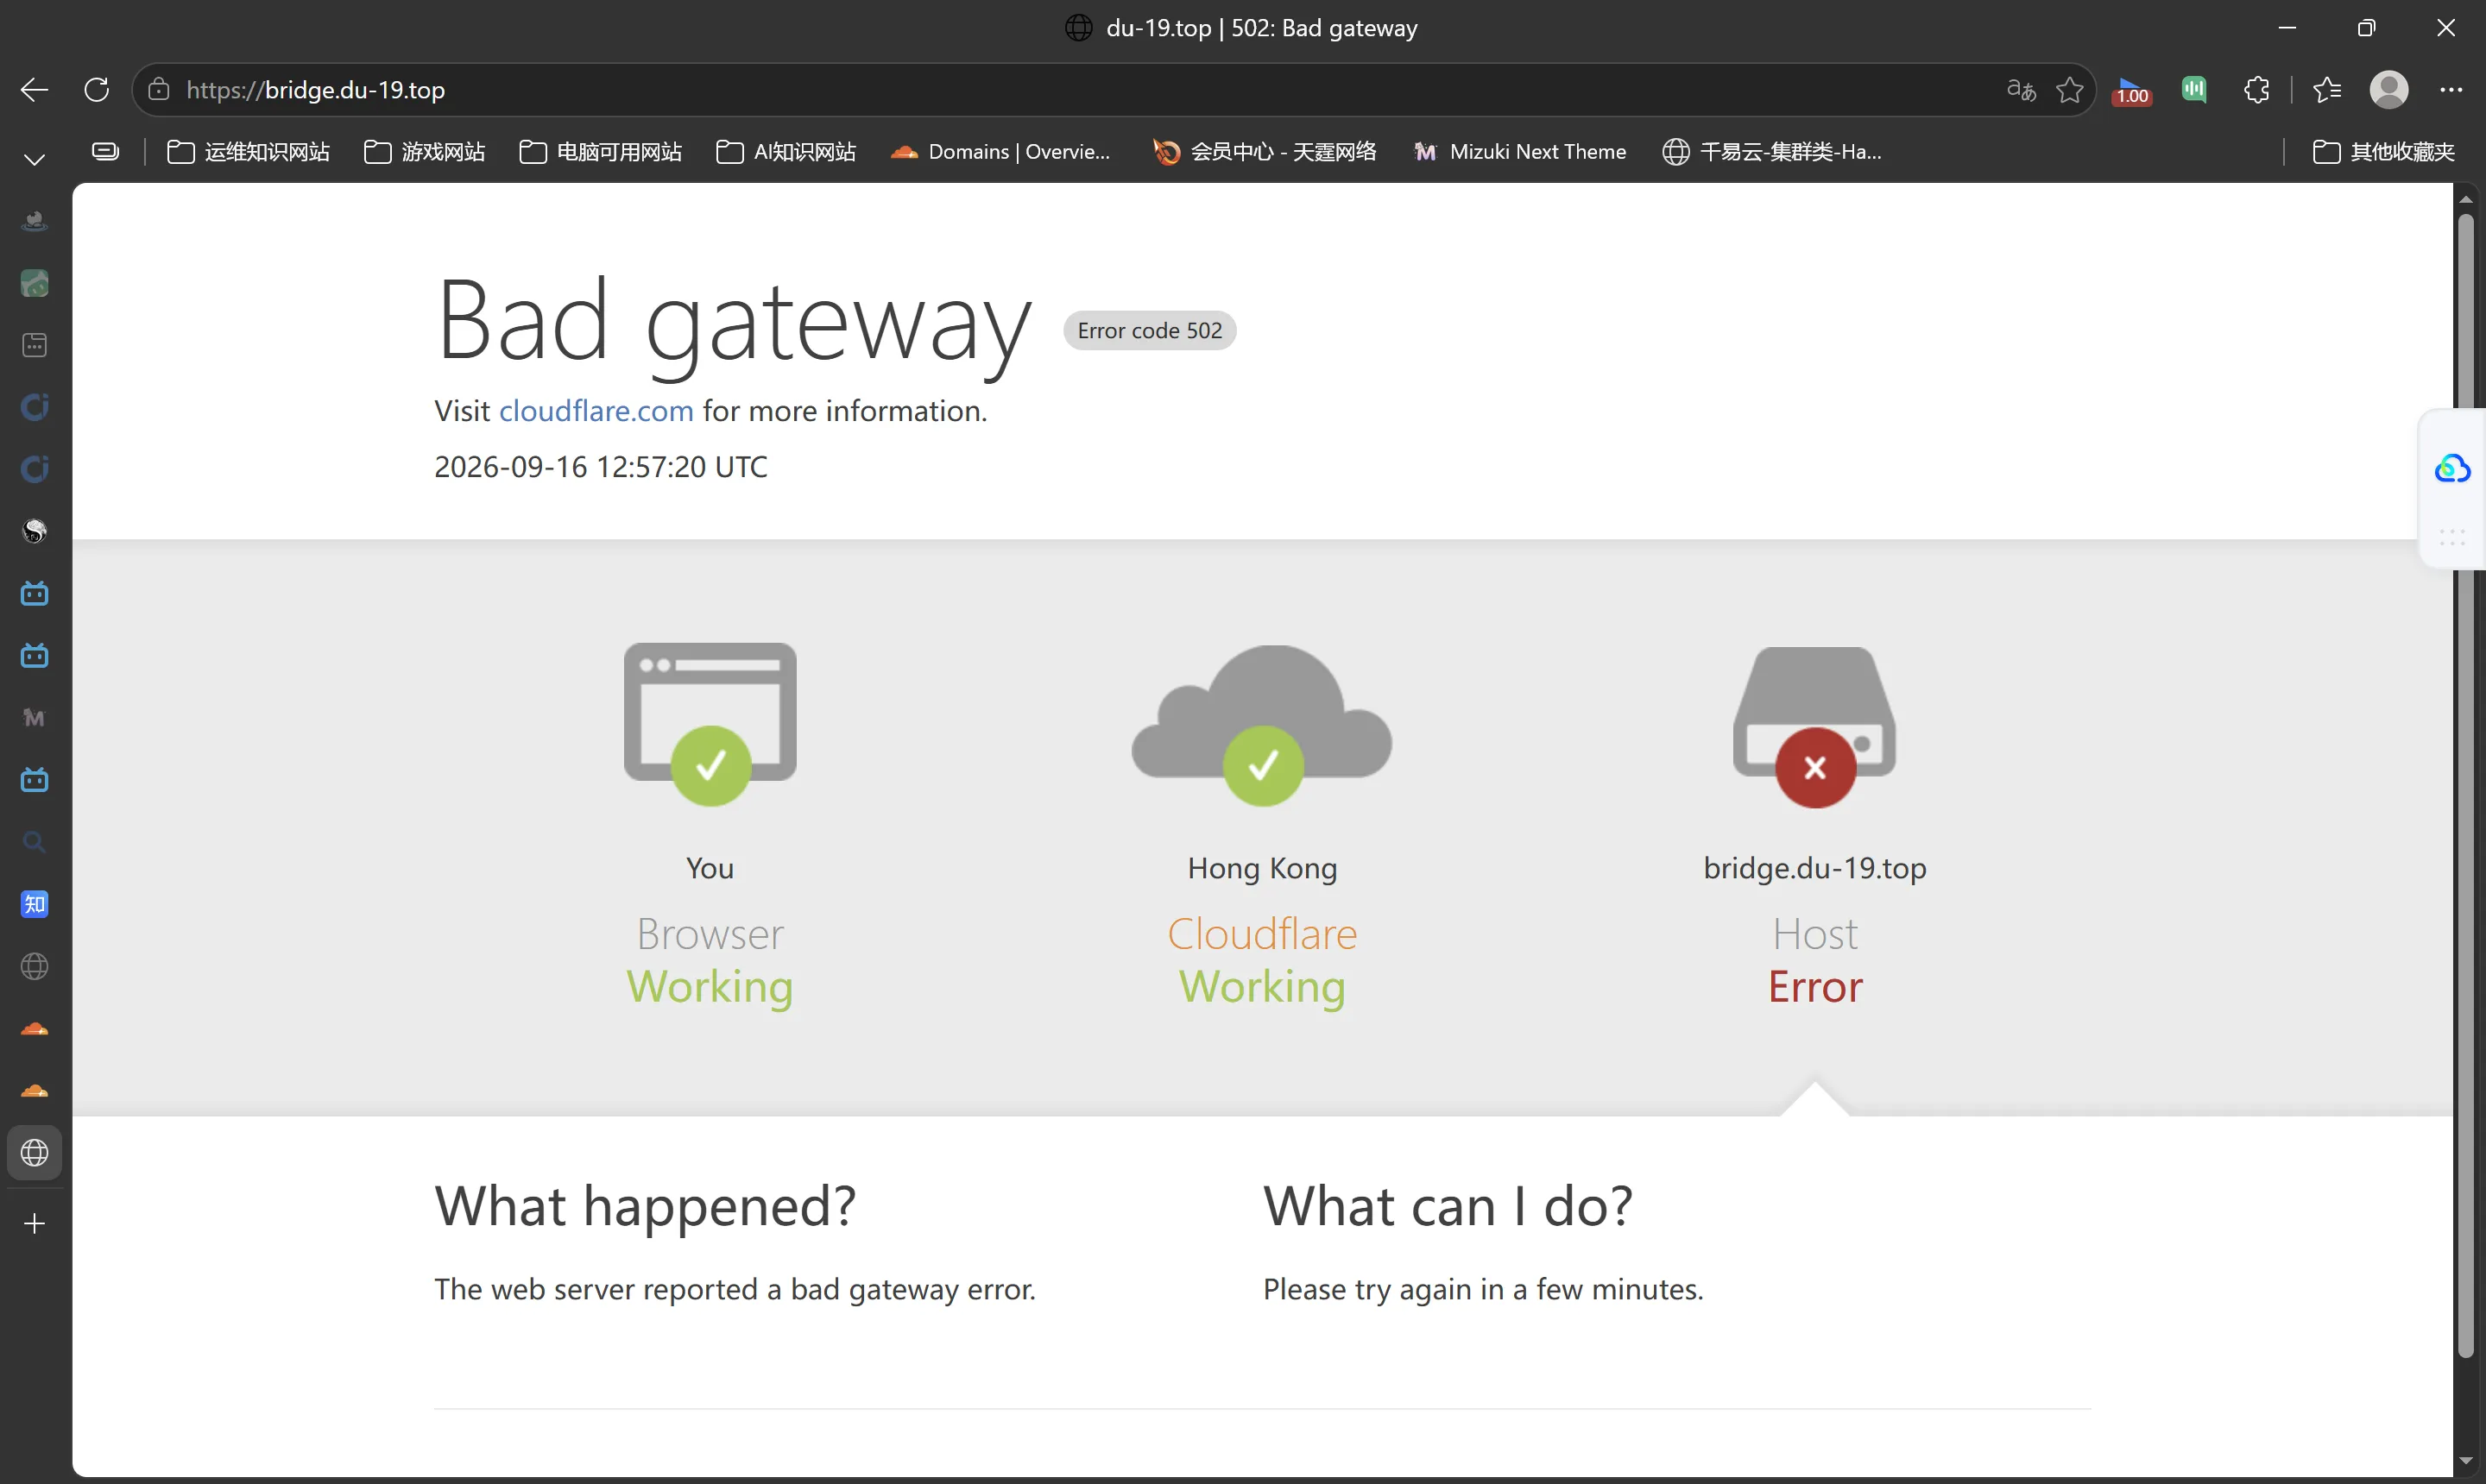Open the Mizuki Next Theme bookmark
This screenshot has width=2486, height=1484.
(x=1519, y=152)
